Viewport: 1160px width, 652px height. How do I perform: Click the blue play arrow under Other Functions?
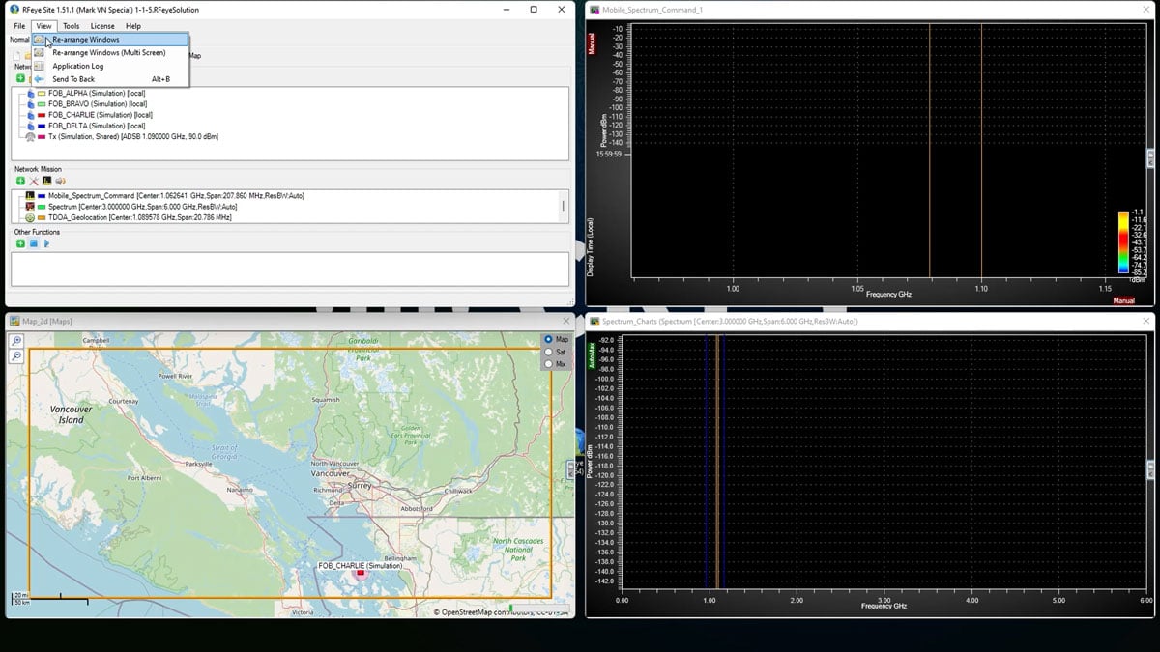[45, 243]
